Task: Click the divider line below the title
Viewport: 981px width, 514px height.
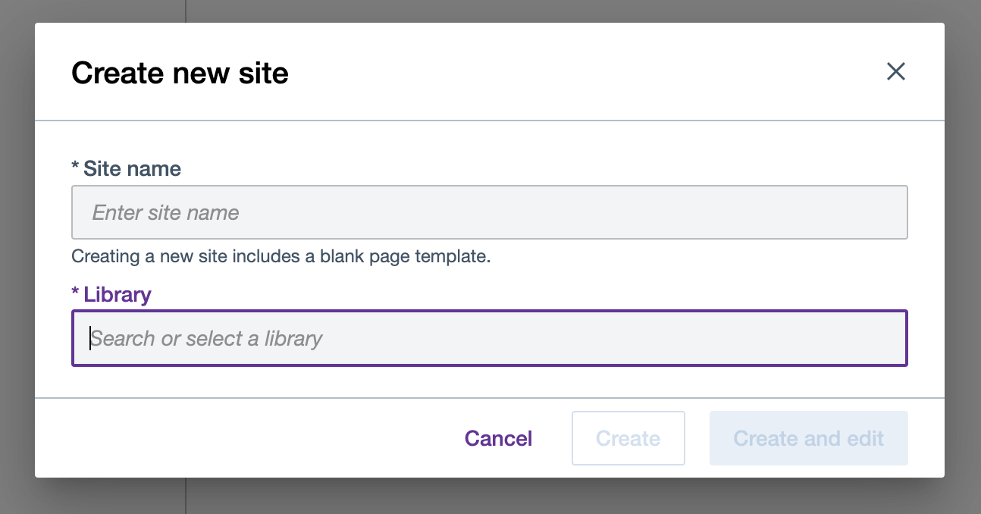Action: 489,119
